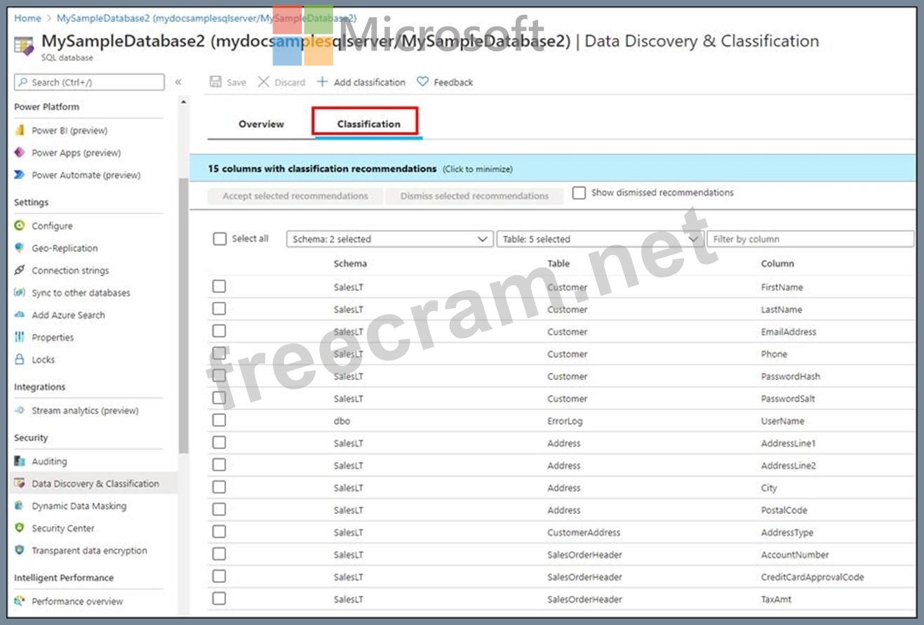Click the Performance overview icon

20,601
